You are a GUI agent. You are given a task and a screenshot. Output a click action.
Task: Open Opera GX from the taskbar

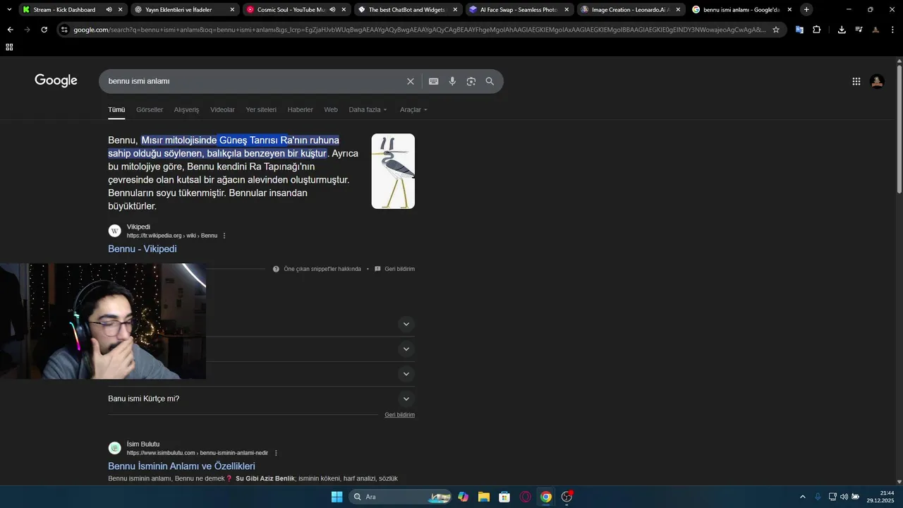point(525,497)
